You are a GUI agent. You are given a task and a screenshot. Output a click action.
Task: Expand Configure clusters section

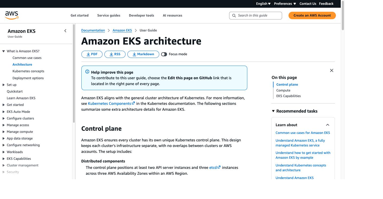point(3,118)
